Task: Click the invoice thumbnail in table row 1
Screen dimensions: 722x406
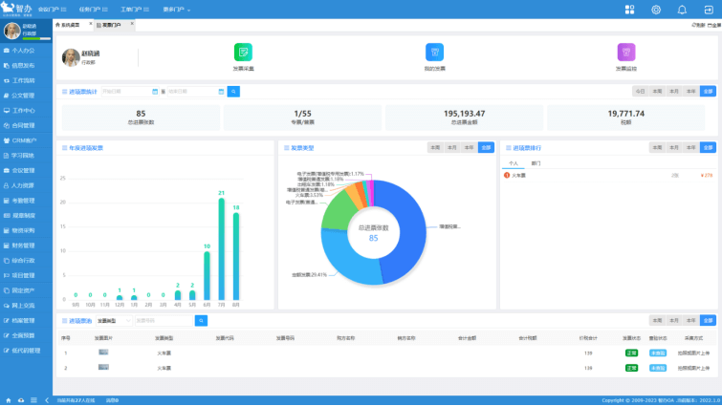Action: pyautogui.click(x=103, y=353)
